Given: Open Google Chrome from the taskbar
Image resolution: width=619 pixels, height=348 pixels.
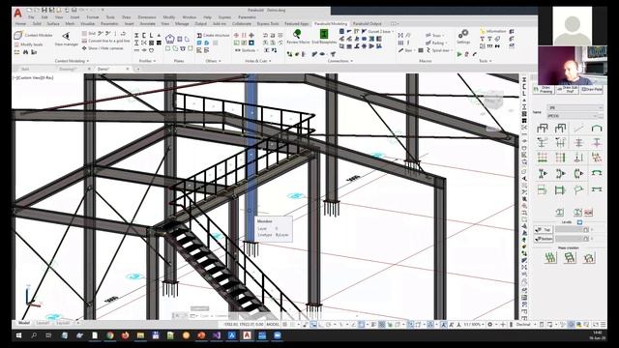Looking at the screenshot, I should [x=110, y=335].
